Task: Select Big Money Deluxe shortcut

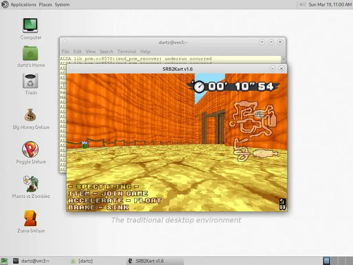Action: [31, 119]
